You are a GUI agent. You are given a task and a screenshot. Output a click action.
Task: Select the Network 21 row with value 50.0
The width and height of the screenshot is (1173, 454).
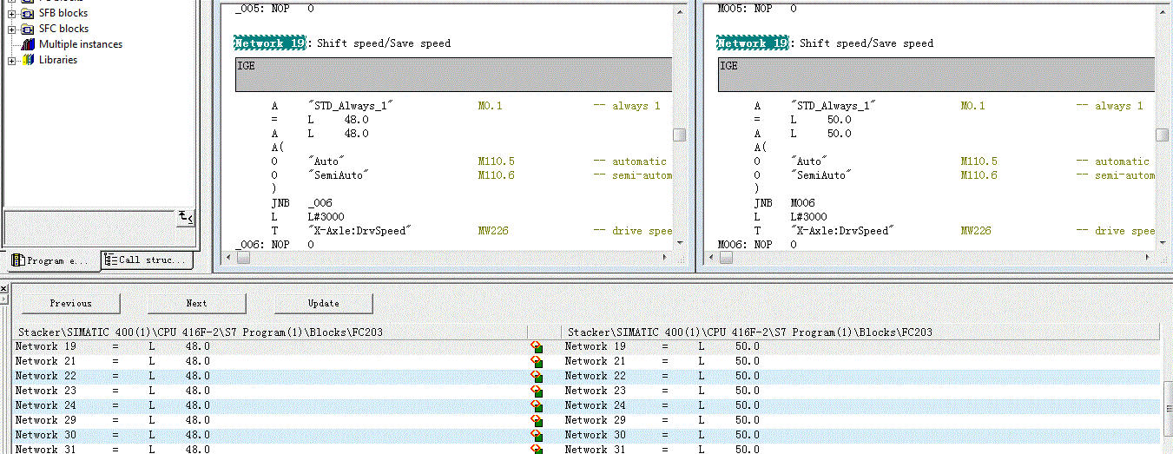click(x=860, y=362)
